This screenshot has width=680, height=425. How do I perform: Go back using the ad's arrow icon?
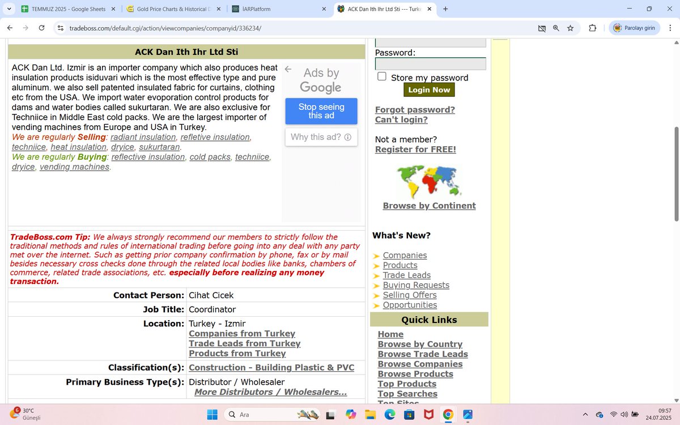288,69
